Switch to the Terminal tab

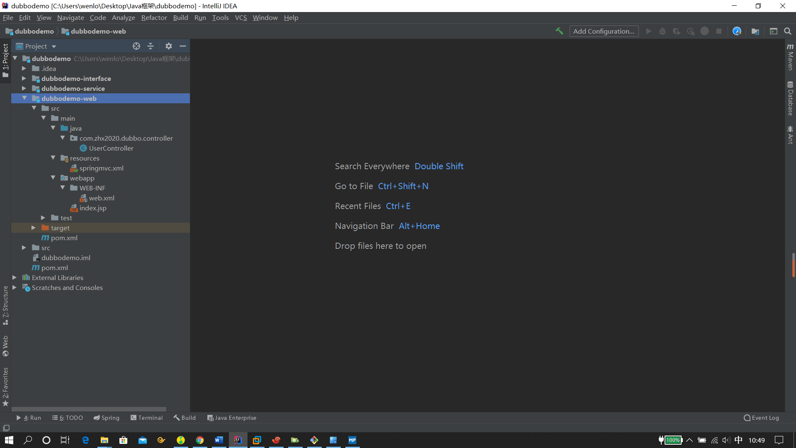(x=147, y=418)
